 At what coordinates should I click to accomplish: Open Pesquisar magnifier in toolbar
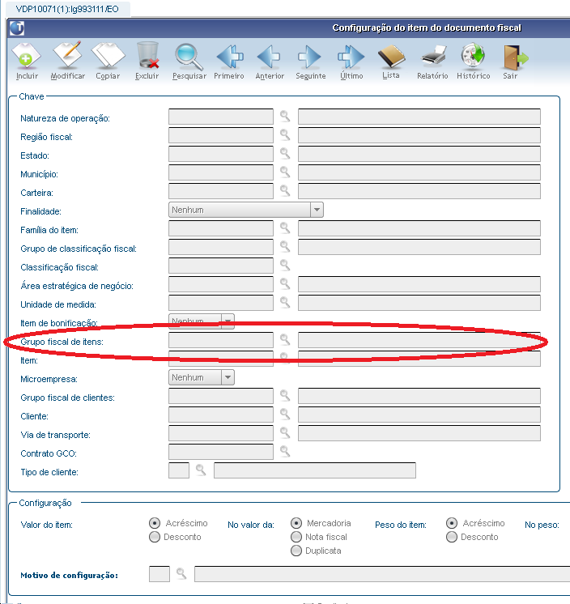(189, 57)
